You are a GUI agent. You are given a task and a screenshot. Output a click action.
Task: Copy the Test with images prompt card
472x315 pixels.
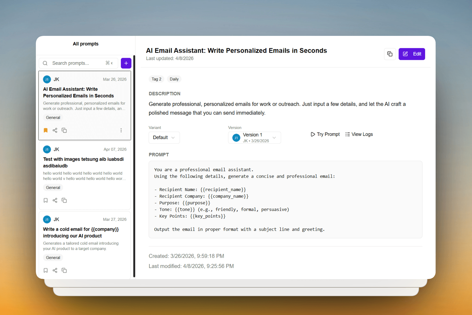pyautogui.click(x=64, y=200)
